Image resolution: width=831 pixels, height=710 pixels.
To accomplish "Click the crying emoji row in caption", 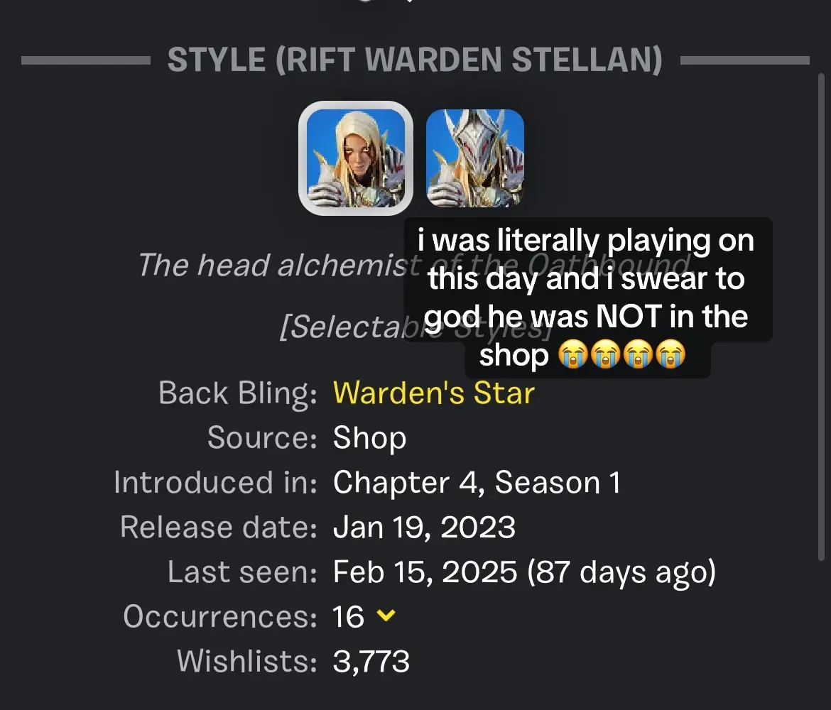I will pos(621,354).
